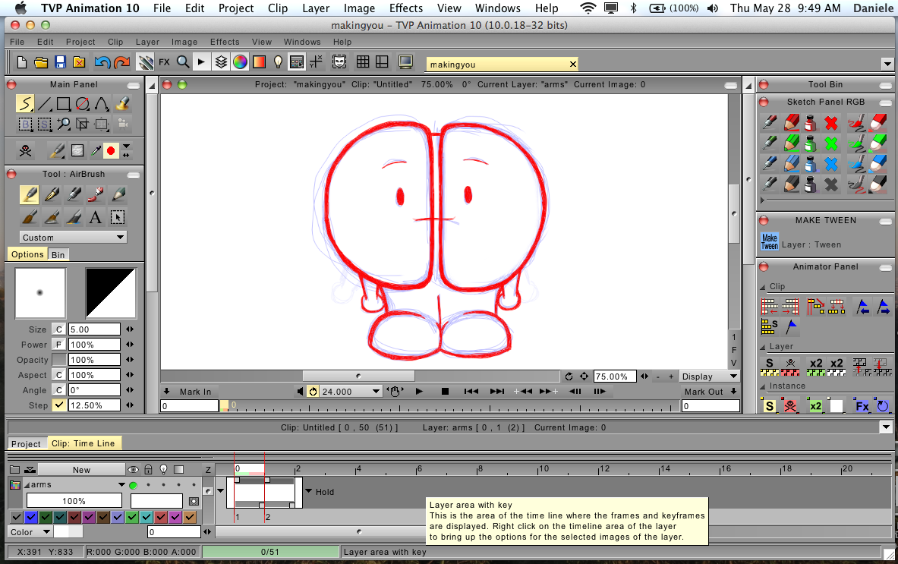Click the green X in Sketch Panel
The height and width of the screenshot is (564, 898).
[x=831, y=143]
